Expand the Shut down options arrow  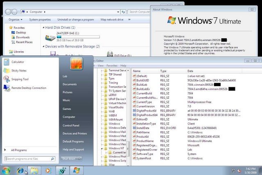[x=79, y=159]
